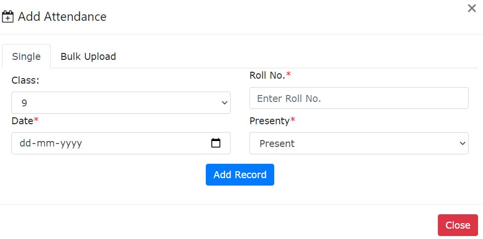This screenshot has height=239, width=483.
Task: Click the chevron arrow on Class select
Action: coord(223,103)
